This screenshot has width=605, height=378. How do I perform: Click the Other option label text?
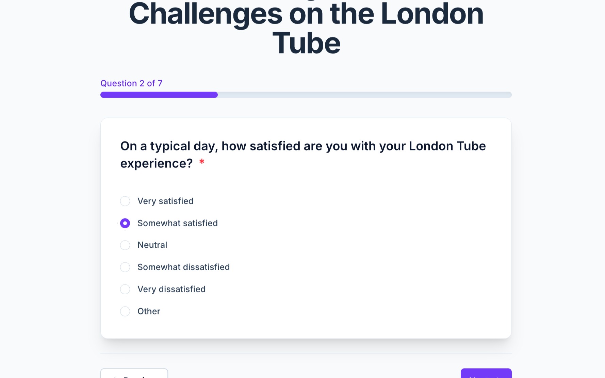(x=149, y=311)
